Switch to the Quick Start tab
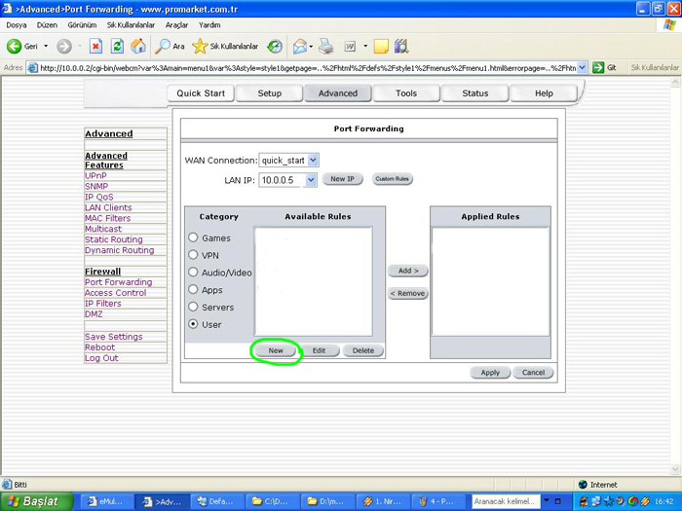This screenshot has width=682, height=511. pos(201,93)
